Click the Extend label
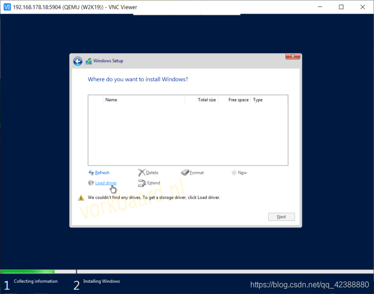This screenshot has width=374, height=294. [x=153, y=183]
